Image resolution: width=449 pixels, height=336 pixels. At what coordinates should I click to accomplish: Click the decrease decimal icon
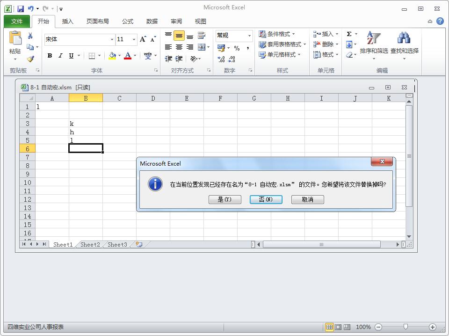[232, 59]
